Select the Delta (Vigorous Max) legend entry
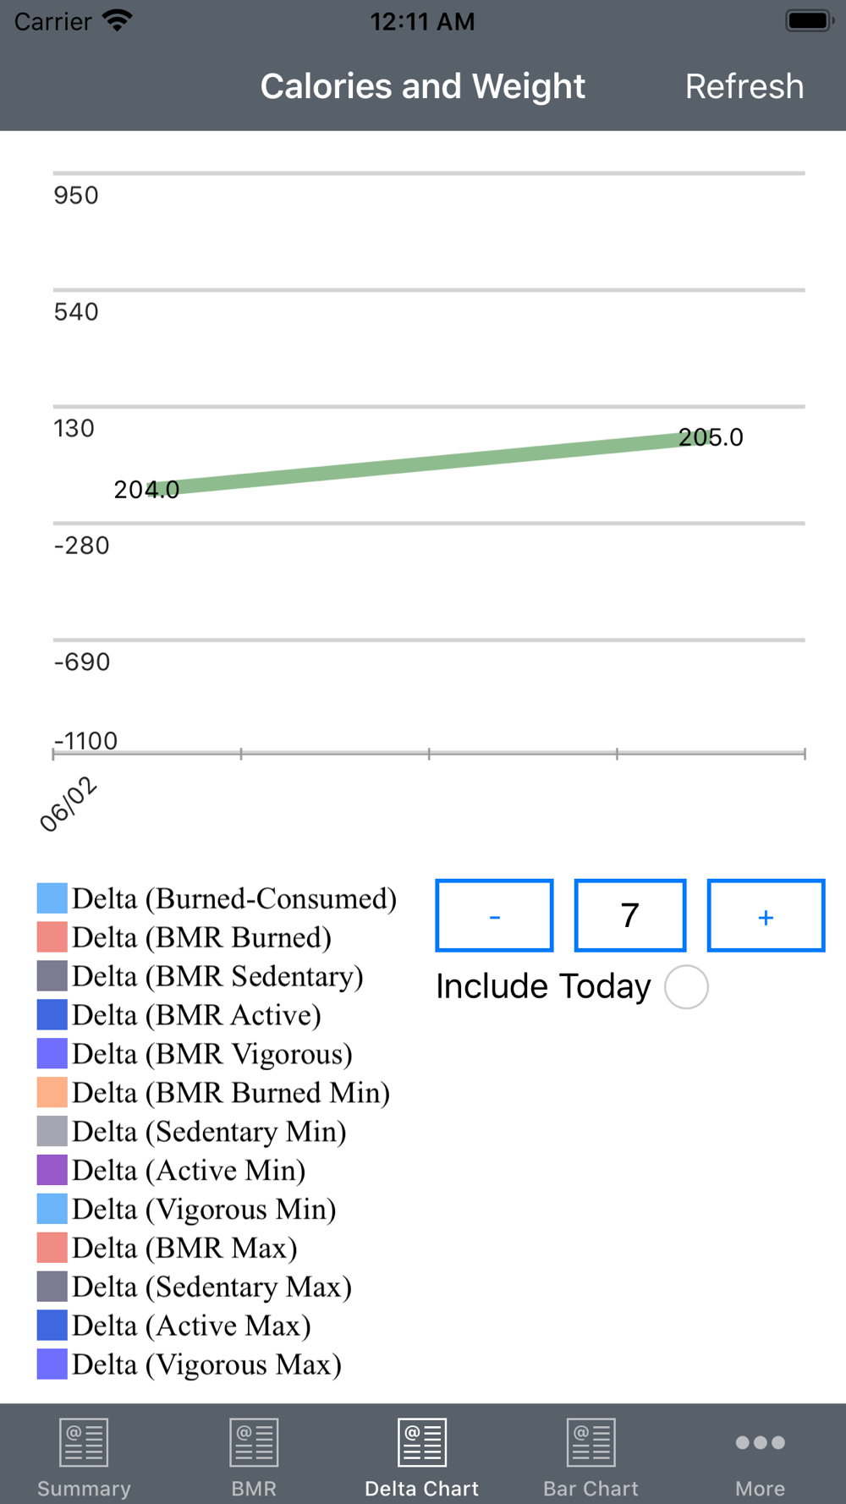The width and height of the screenshot is (846, 1504). (x=190, y=1364)
